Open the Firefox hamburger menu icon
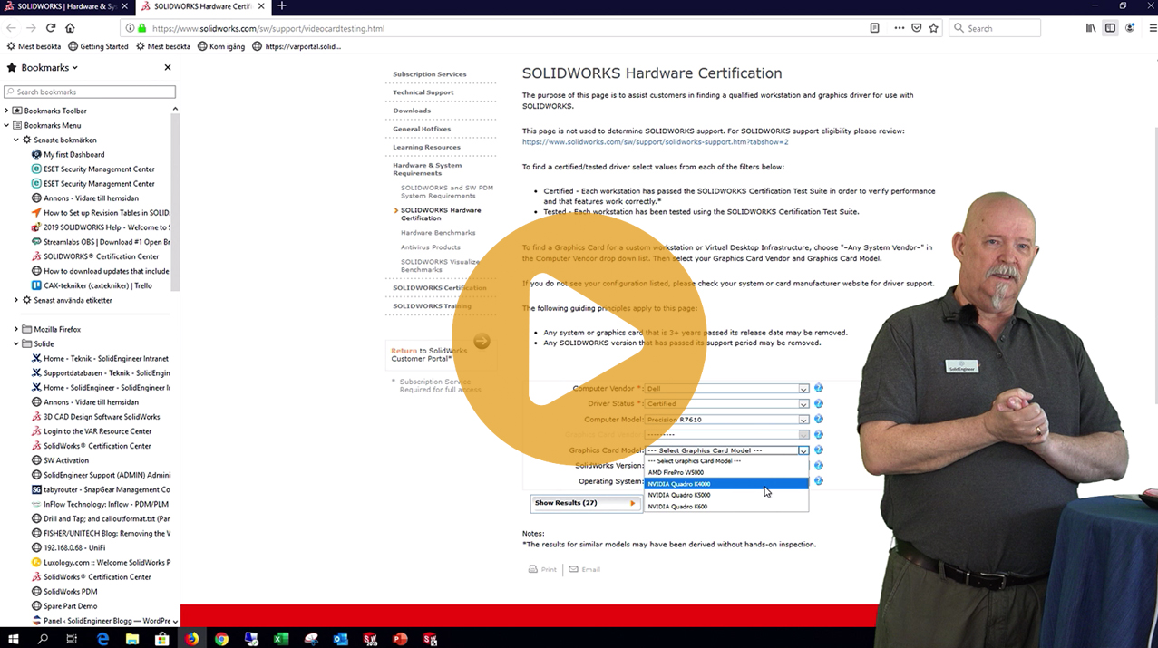This screenshot has width=1158, height=648. pos(1153,28)
